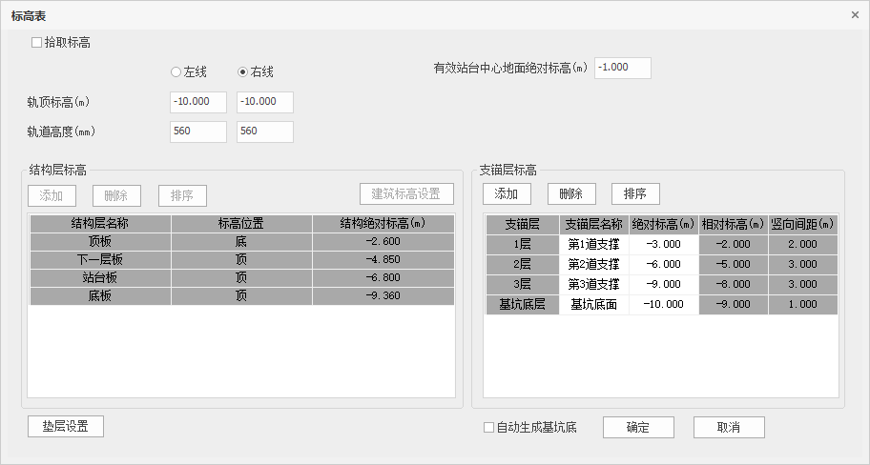Select the 基坑底层 row header
Screen dimensions: 870x465
(521, 305)
